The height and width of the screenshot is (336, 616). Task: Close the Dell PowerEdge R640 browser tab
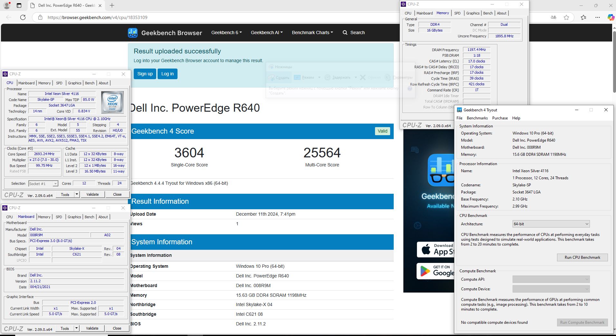[x=100, y=5]
